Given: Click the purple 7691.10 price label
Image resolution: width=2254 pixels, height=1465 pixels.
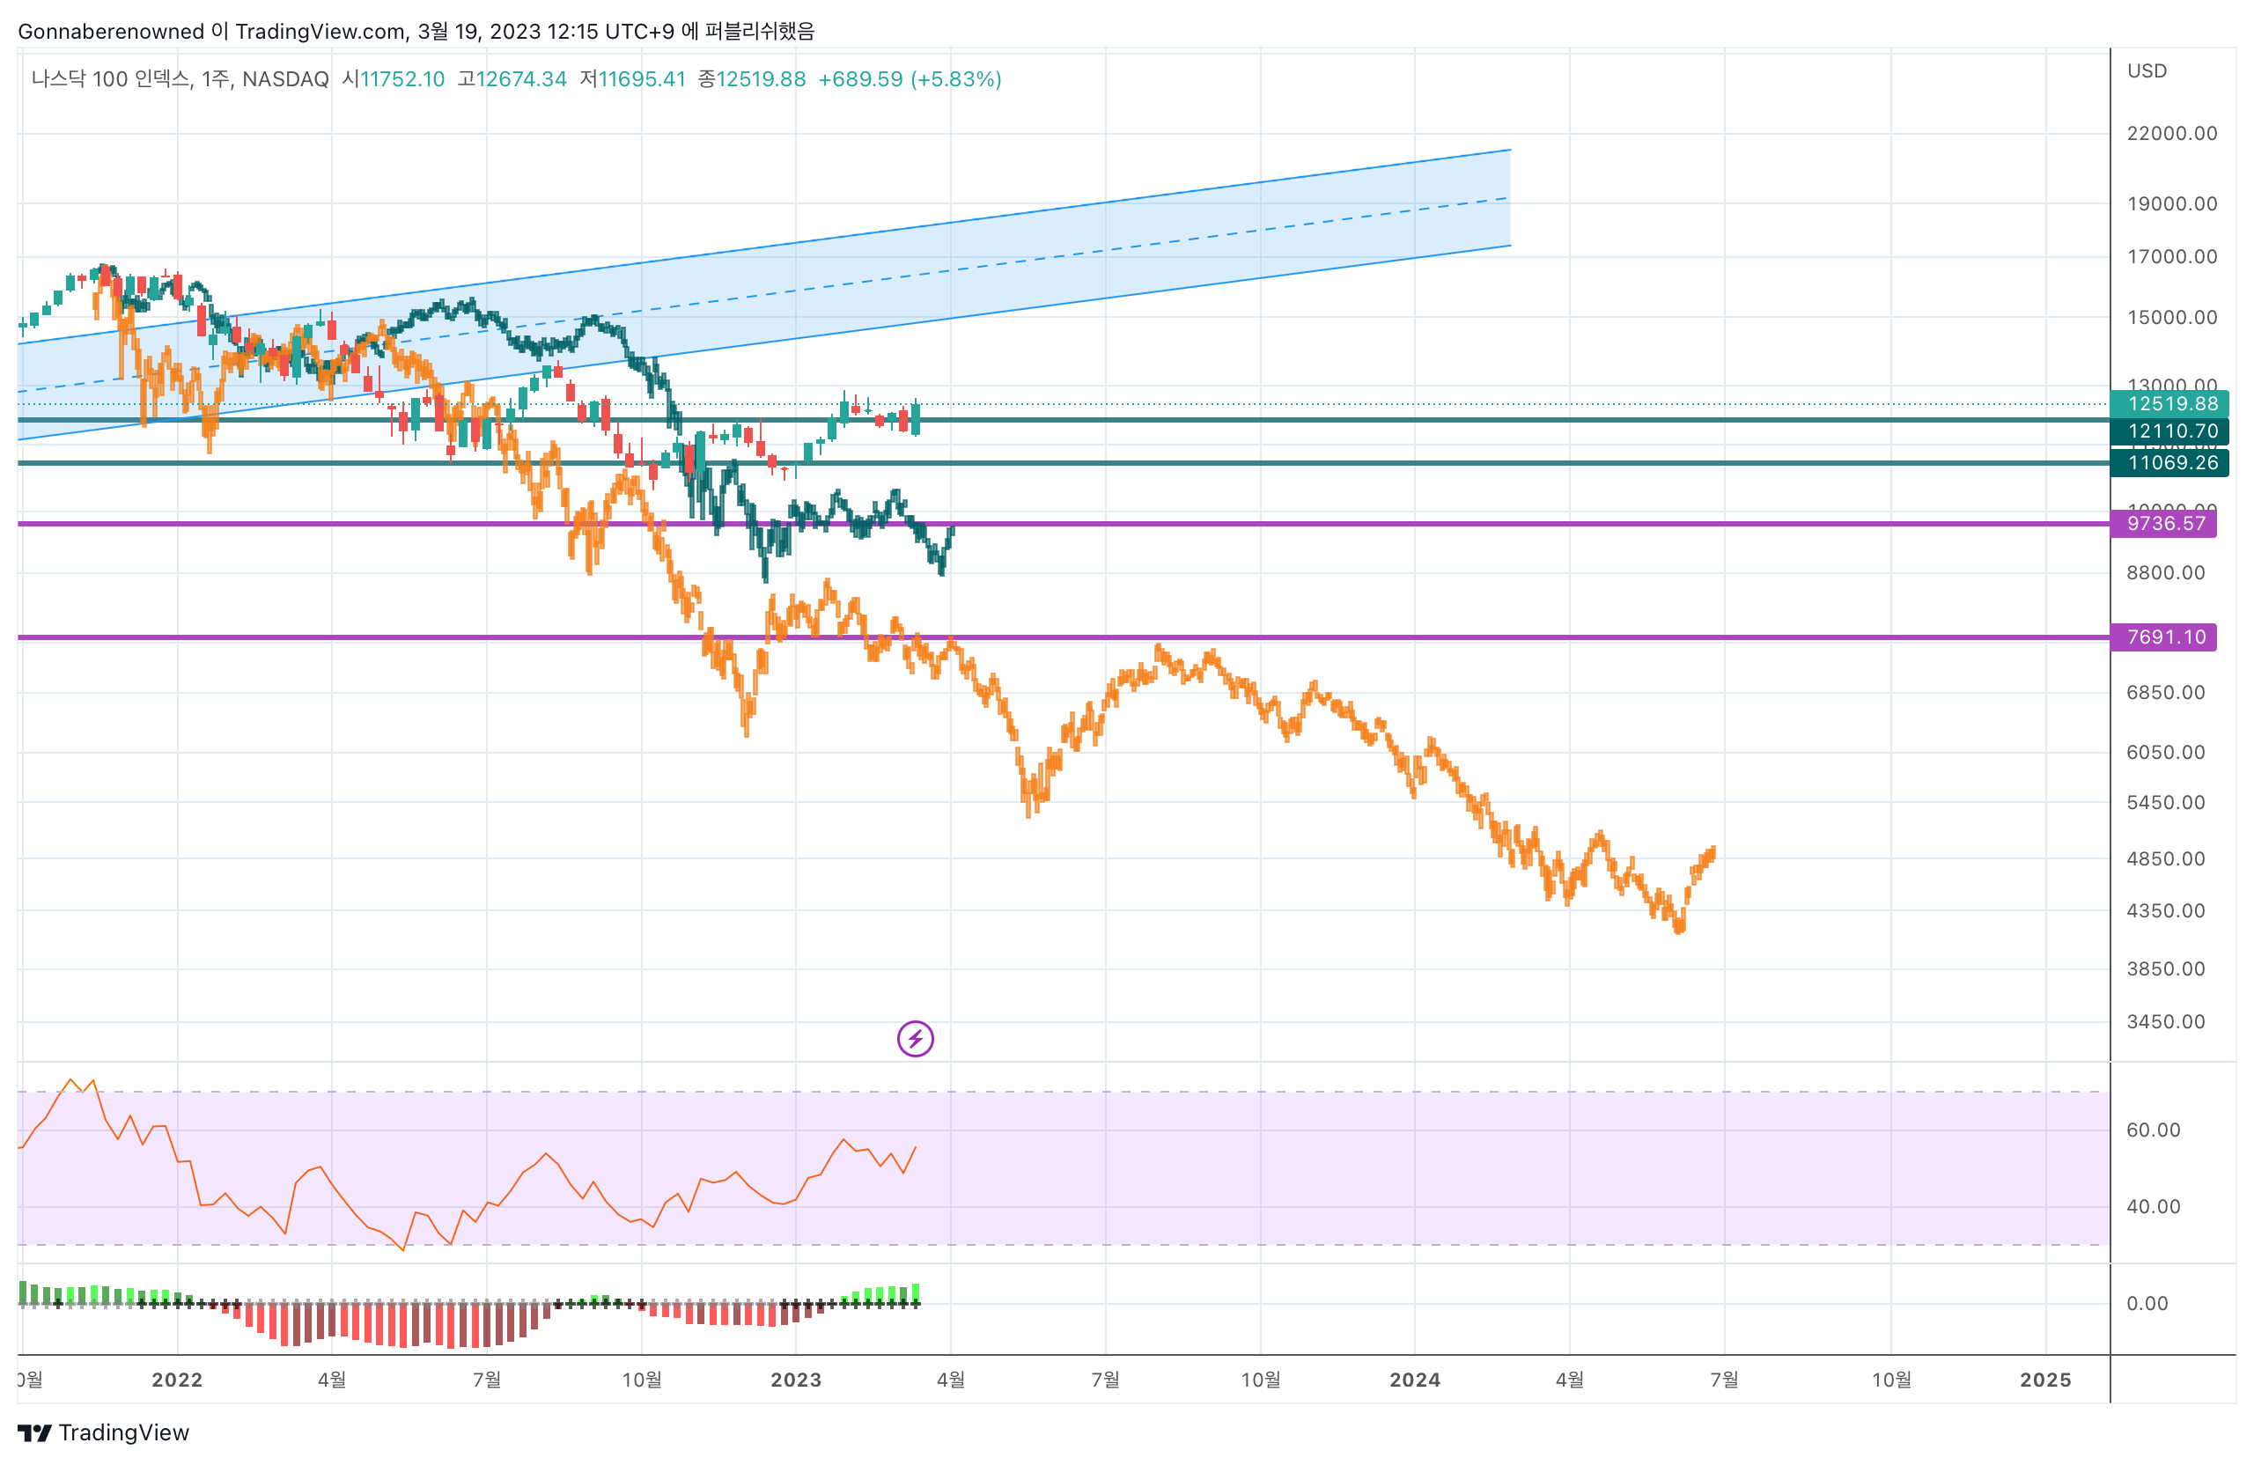Looking at the screenshot, I should point(2163,637).
